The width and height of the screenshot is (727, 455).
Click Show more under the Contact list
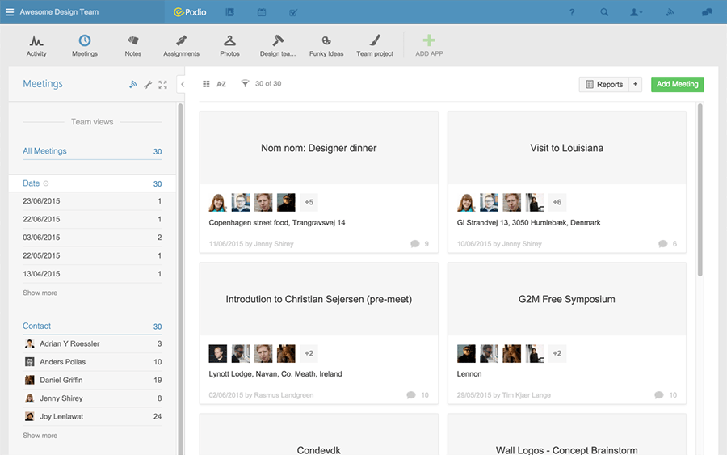(40, 436)
